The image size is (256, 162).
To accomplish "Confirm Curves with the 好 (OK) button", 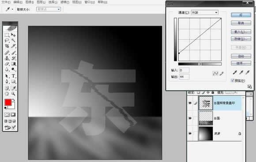I will pyautogui.click(x=241, y=15).
